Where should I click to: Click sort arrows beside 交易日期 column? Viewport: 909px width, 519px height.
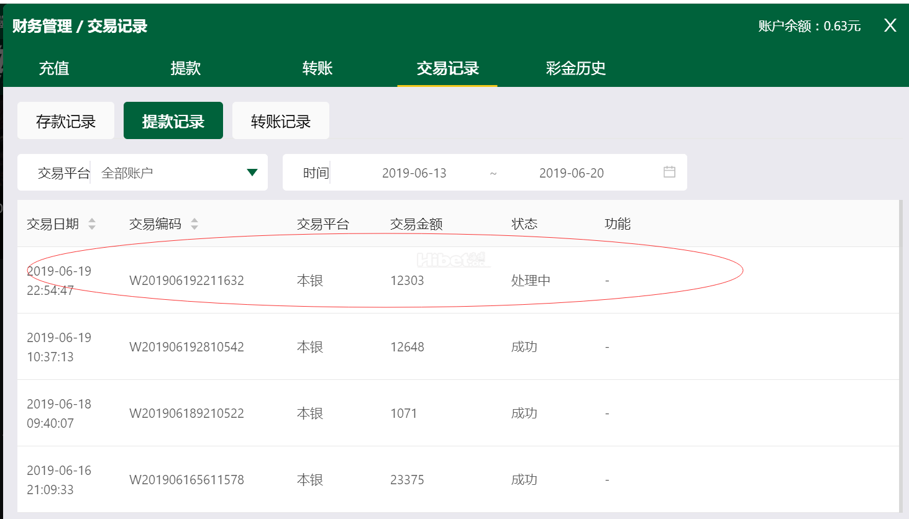(x=92, y=224)
